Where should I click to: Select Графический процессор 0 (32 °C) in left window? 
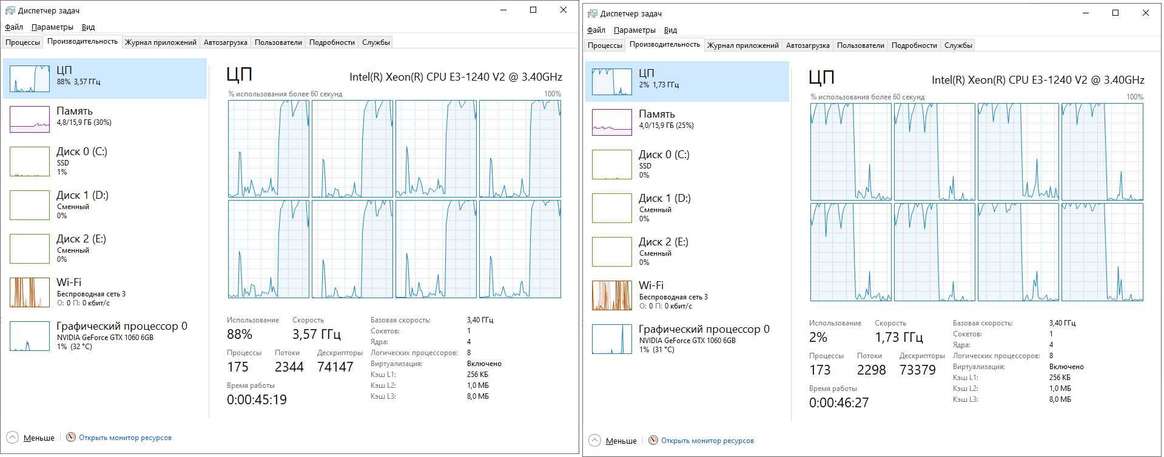click(105, 336)
